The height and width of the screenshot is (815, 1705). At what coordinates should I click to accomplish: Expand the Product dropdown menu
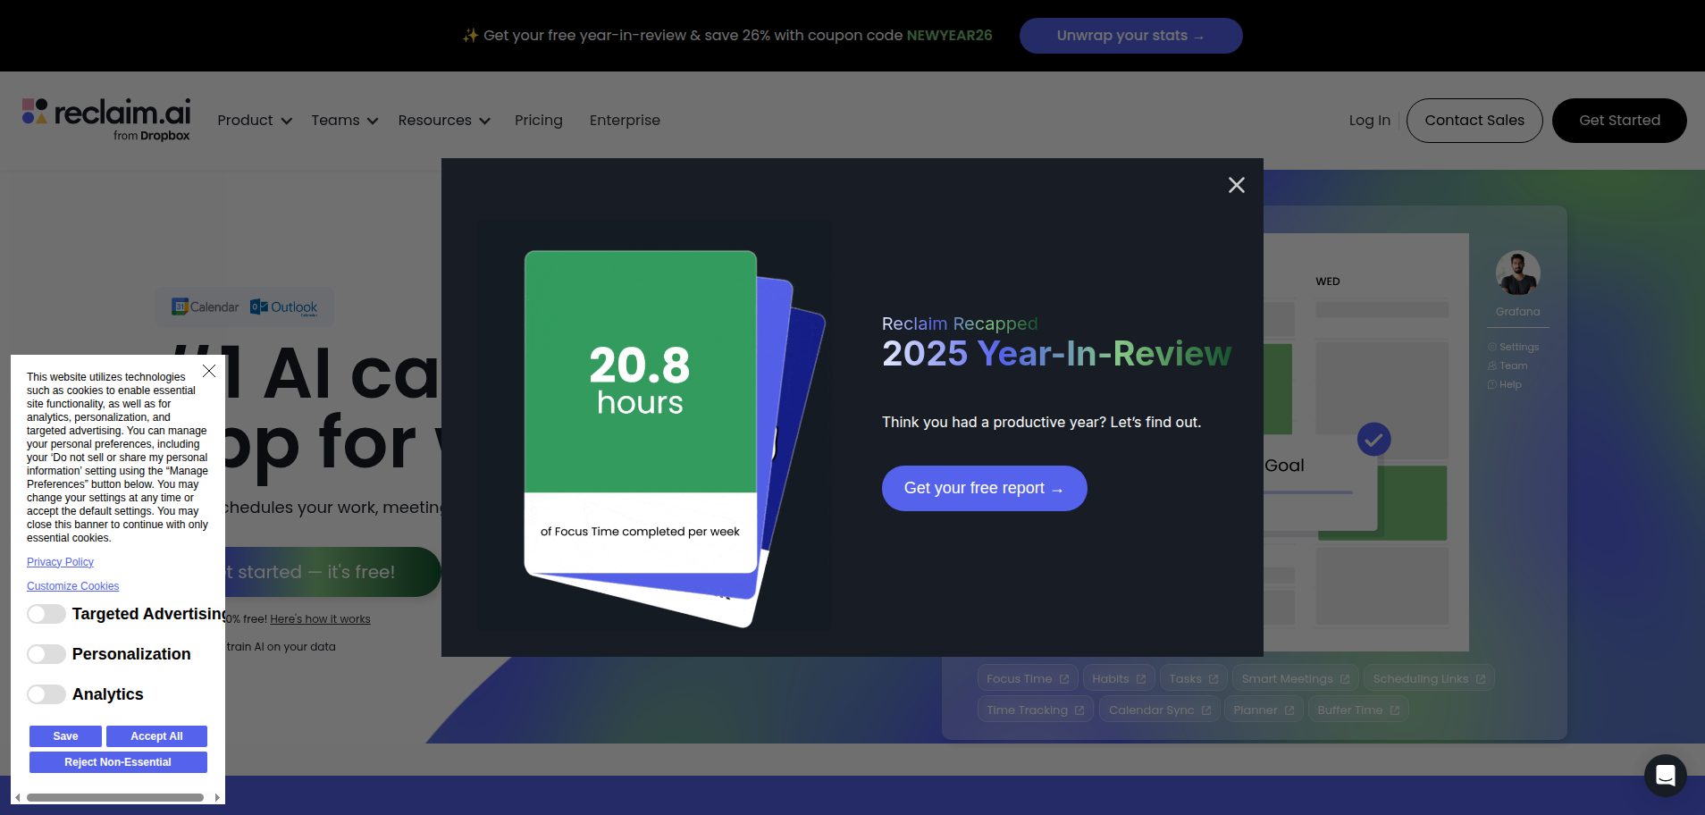pos(255,121)
